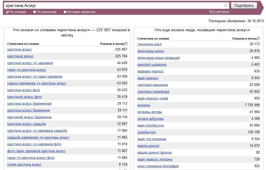Image resolution: width=266 pixels, height=170 pixels.
Task: Open кристина асмус +и харламов фото link
Action: pyautogui.click(x=34, y=144)
